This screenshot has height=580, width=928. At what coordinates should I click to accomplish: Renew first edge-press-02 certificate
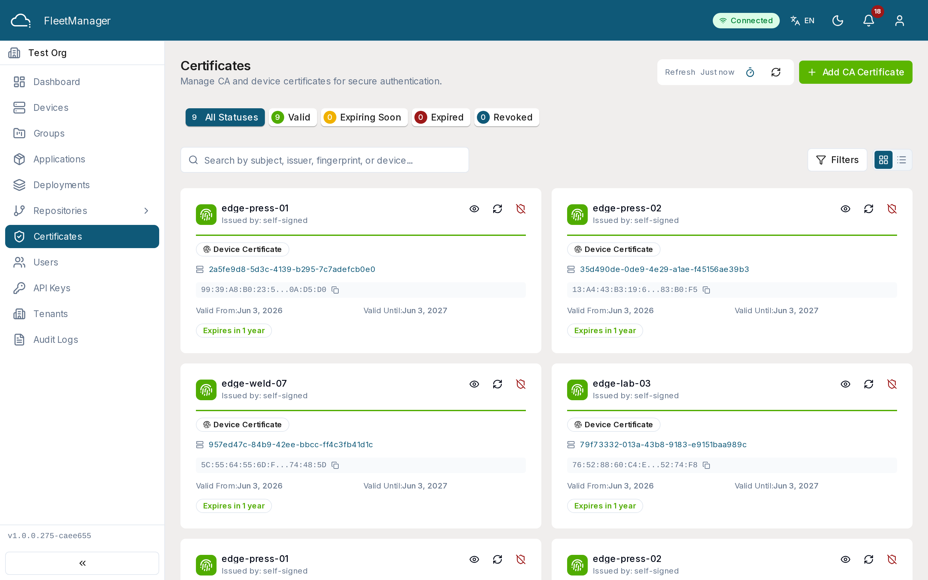point(869,209)
